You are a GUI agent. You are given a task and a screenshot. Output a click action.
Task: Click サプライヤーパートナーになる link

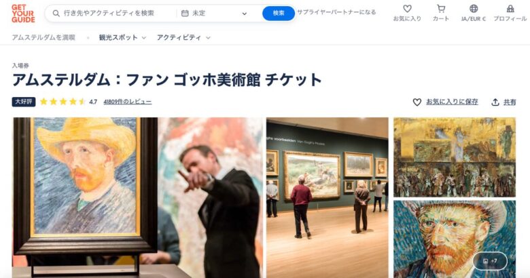coord(336,12)
